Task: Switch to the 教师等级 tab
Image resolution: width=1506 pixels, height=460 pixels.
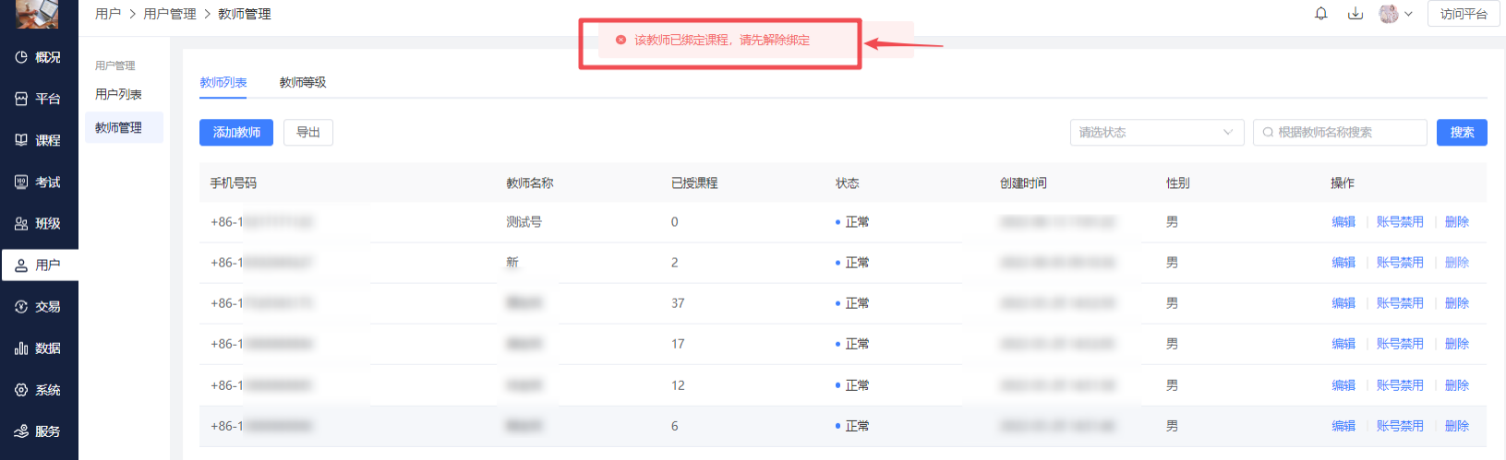Action: click(x=303, y=83)
